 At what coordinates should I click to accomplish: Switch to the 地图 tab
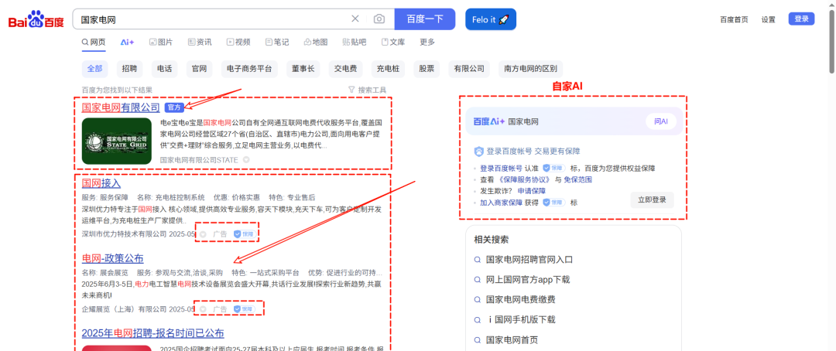pyautogui.click(x=316, y=42)
